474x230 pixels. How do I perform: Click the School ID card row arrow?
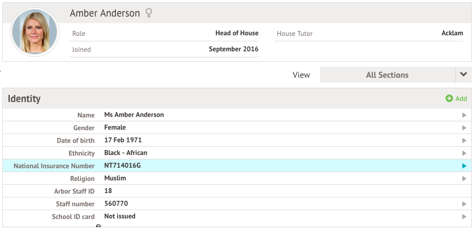[464, 217]
